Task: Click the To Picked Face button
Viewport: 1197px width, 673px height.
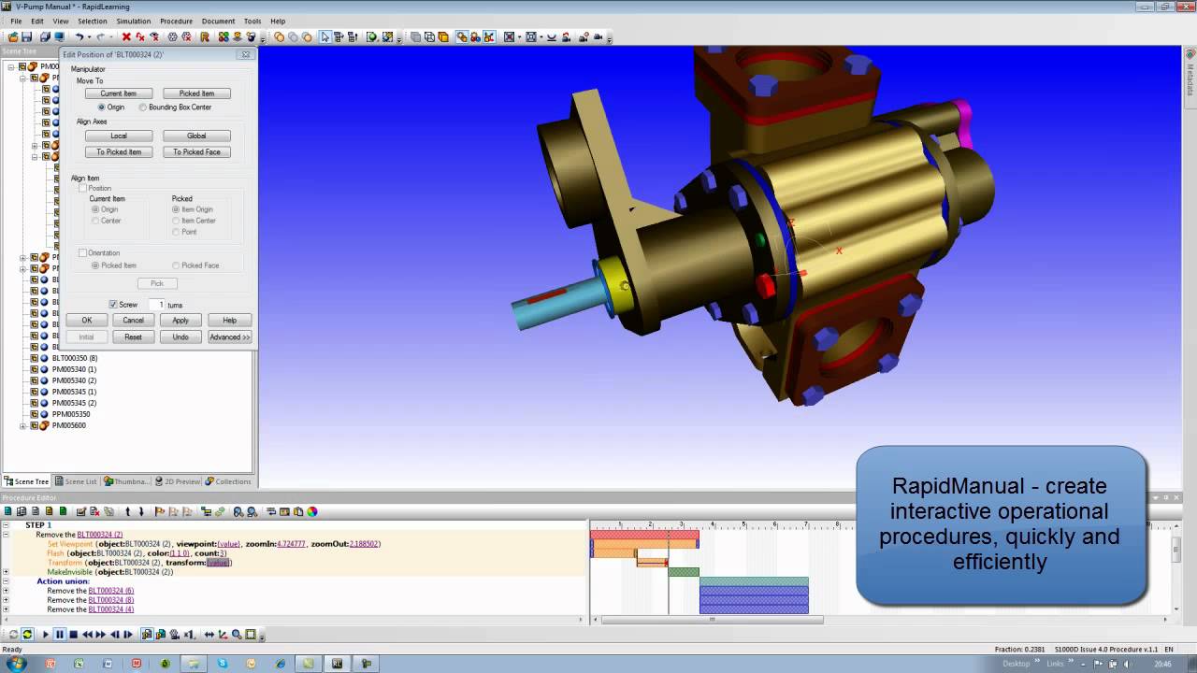Action: tap(196, 151)
